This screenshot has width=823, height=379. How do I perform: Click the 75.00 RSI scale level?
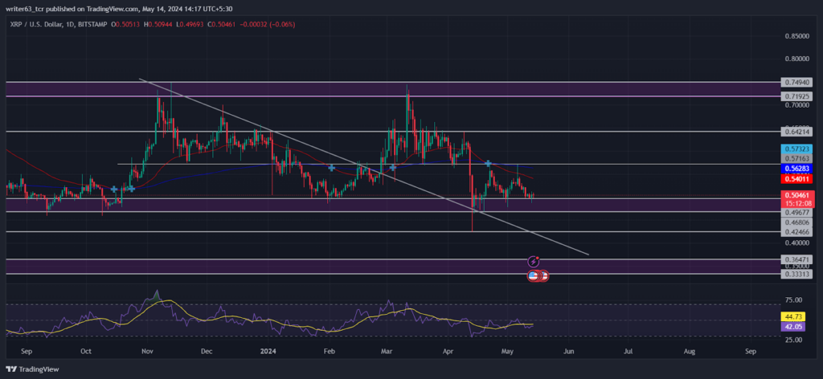click(x=793, y=300)
